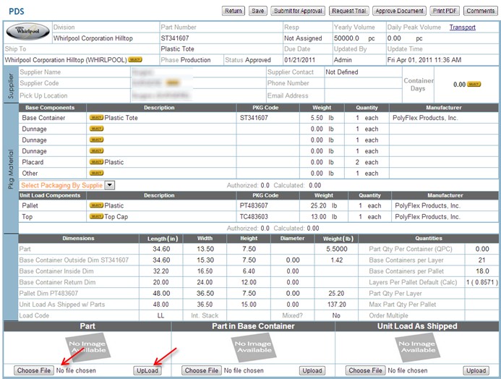This screenshot has height=379, width=501.
Task: Click Part Qty Per Container value 0.00
Action: click(x=482, y=250)
